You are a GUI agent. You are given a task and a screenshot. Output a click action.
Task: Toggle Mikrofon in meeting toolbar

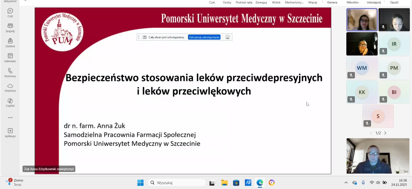[353, 2]
